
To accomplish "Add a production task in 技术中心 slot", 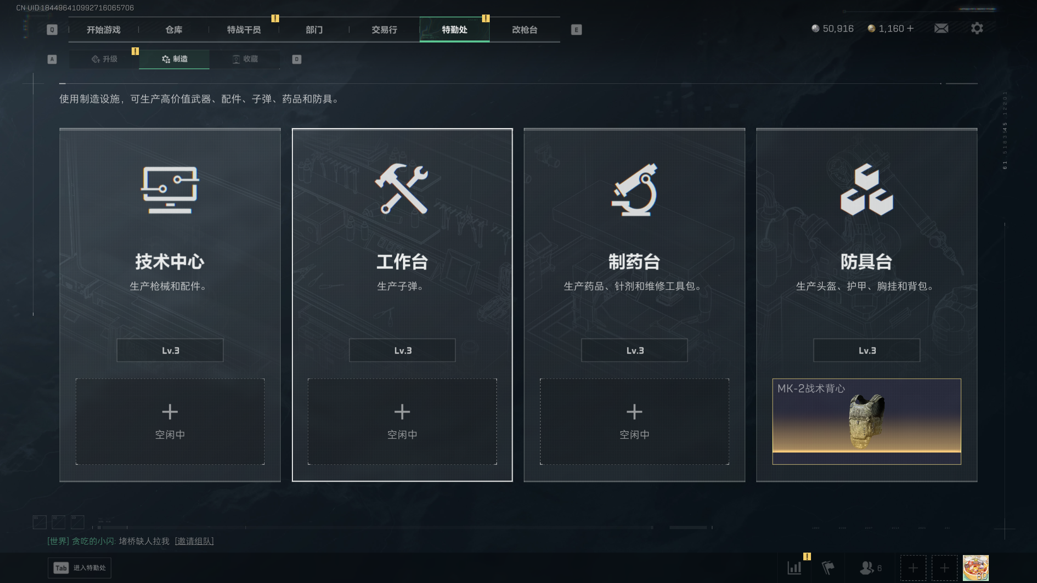I will point(170,421).
